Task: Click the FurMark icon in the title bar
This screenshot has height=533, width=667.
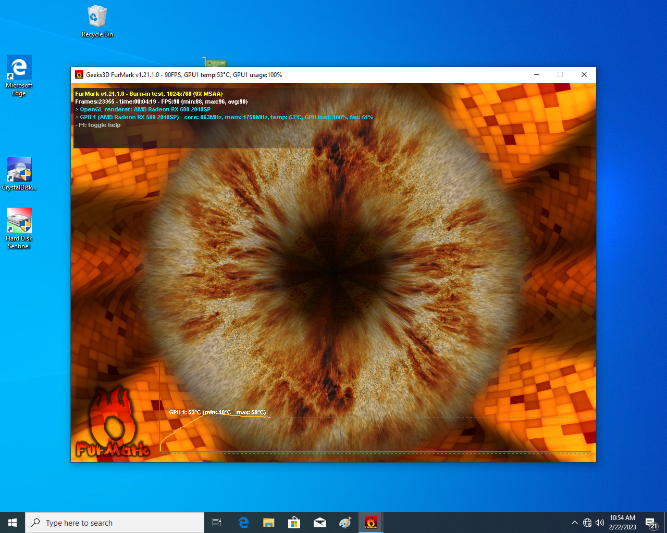Action: [x=79, y=75]
